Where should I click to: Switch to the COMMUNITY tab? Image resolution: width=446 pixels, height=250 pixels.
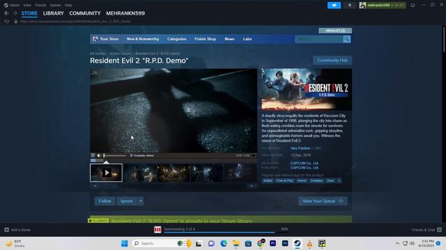coord(85,13)
